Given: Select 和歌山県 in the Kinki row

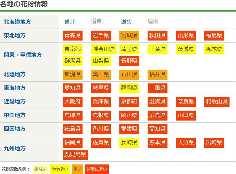Looking at the screenshot, I should click(x=217, y=101).
